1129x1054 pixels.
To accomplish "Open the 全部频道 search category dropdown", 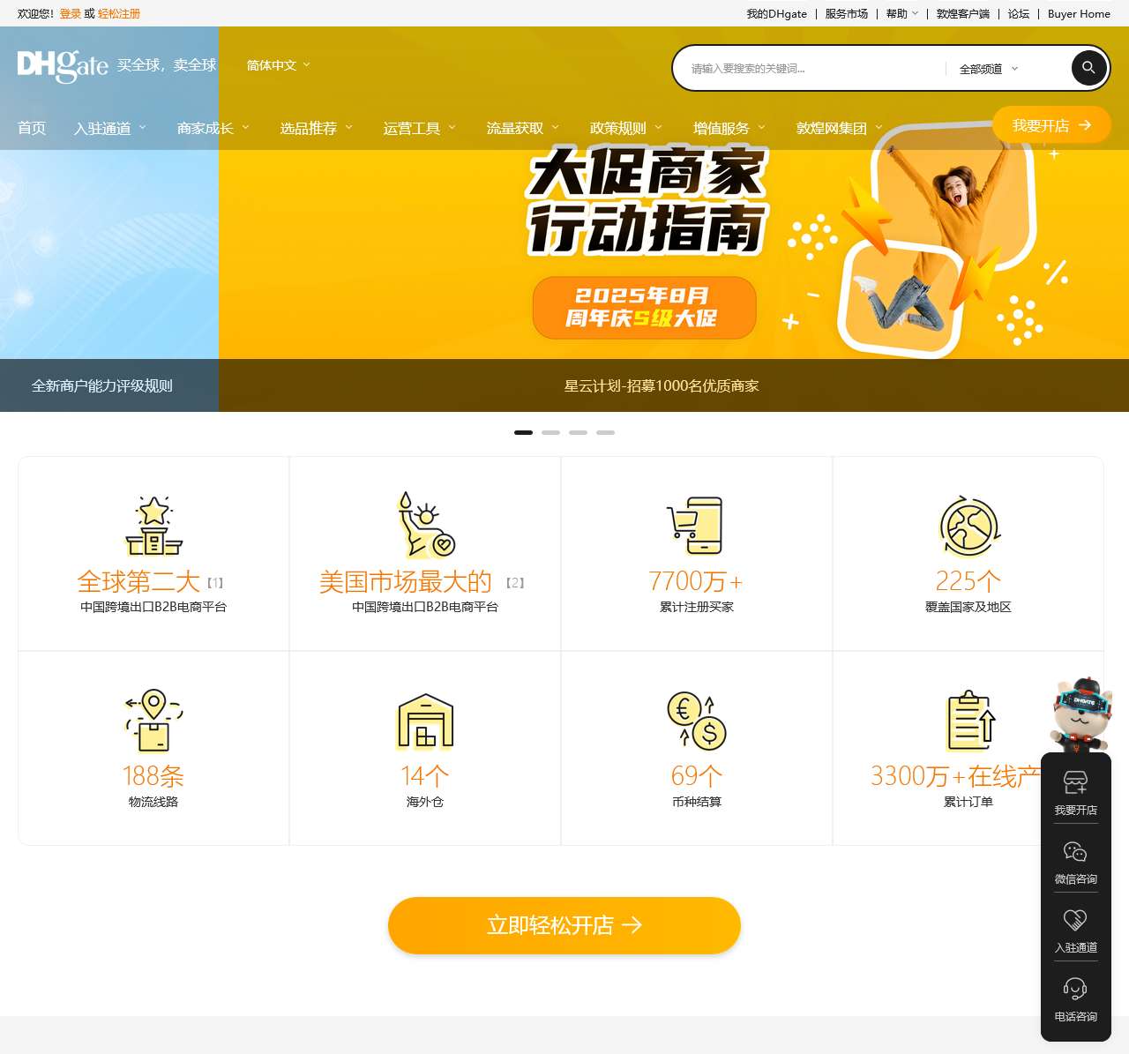I will tap(988, 69).
